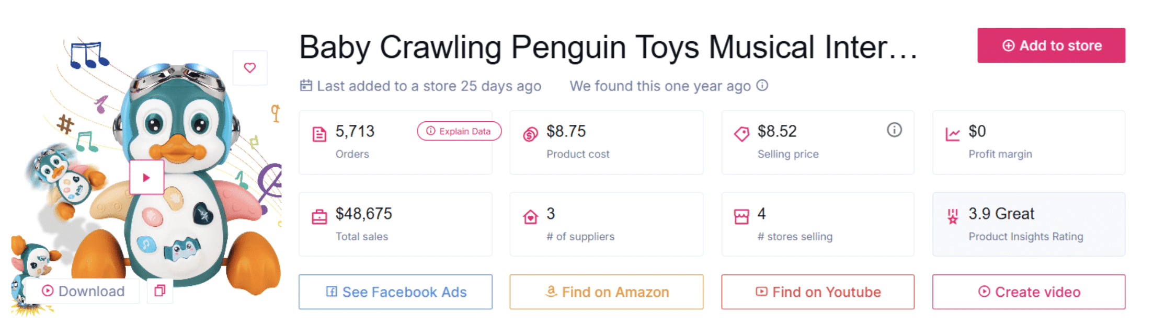Create a video for this product
Screen dimensions: 1165x324
1028,292
